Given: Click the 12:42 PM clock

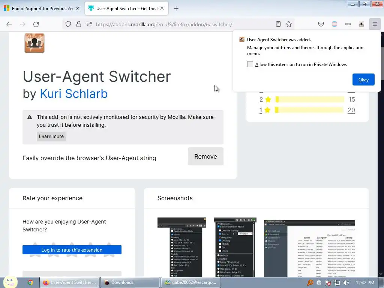Looking at the screenshot, I should pos(365,283).
